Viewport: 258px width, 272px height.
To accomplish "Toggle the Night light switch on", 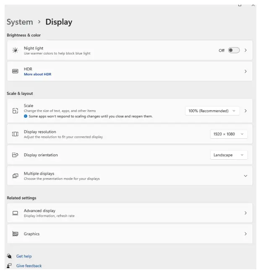I will point(234,50).
